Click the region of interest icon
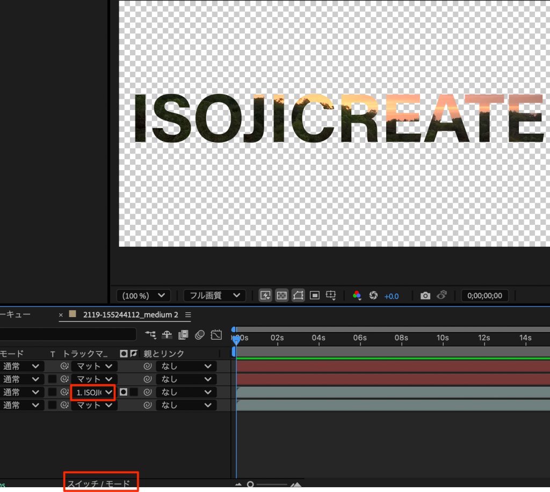This screenshot has height=492, width=550. (315, 296)
